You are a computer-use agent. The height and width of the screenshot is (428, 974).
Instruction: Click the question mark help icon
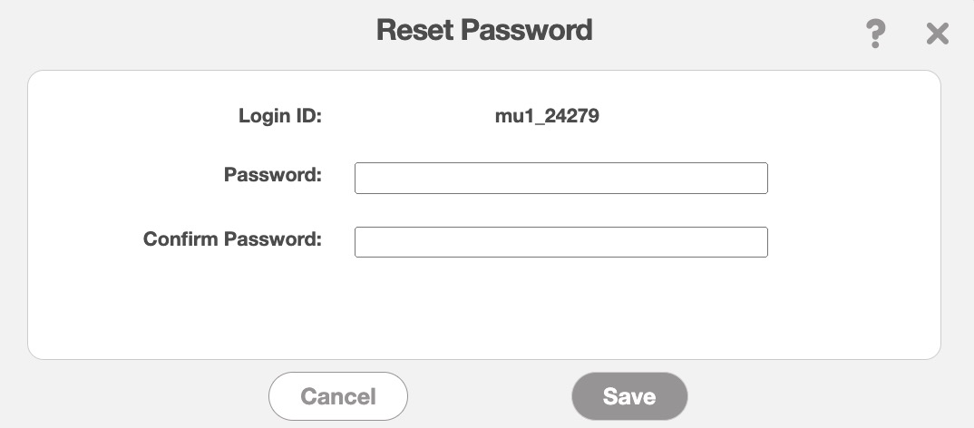click(x=875, y=34)
